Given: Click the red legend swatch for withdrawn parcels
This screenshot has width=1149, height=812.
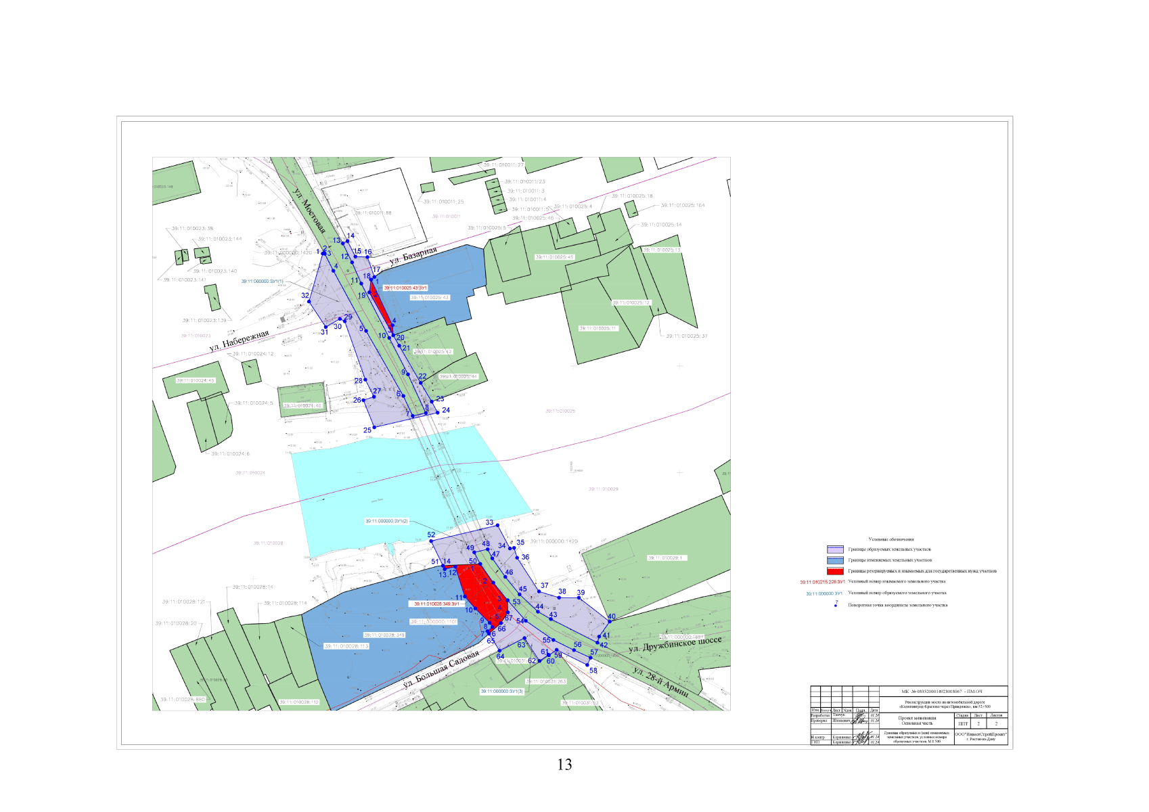Looking at the screenshot, I should click(x=835, y=571).
